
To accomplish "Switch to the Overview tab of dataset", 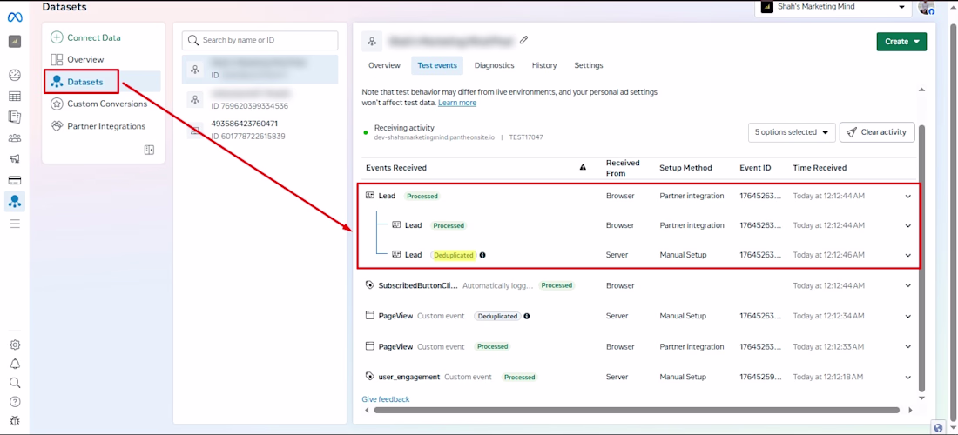I will click(384, 65).
